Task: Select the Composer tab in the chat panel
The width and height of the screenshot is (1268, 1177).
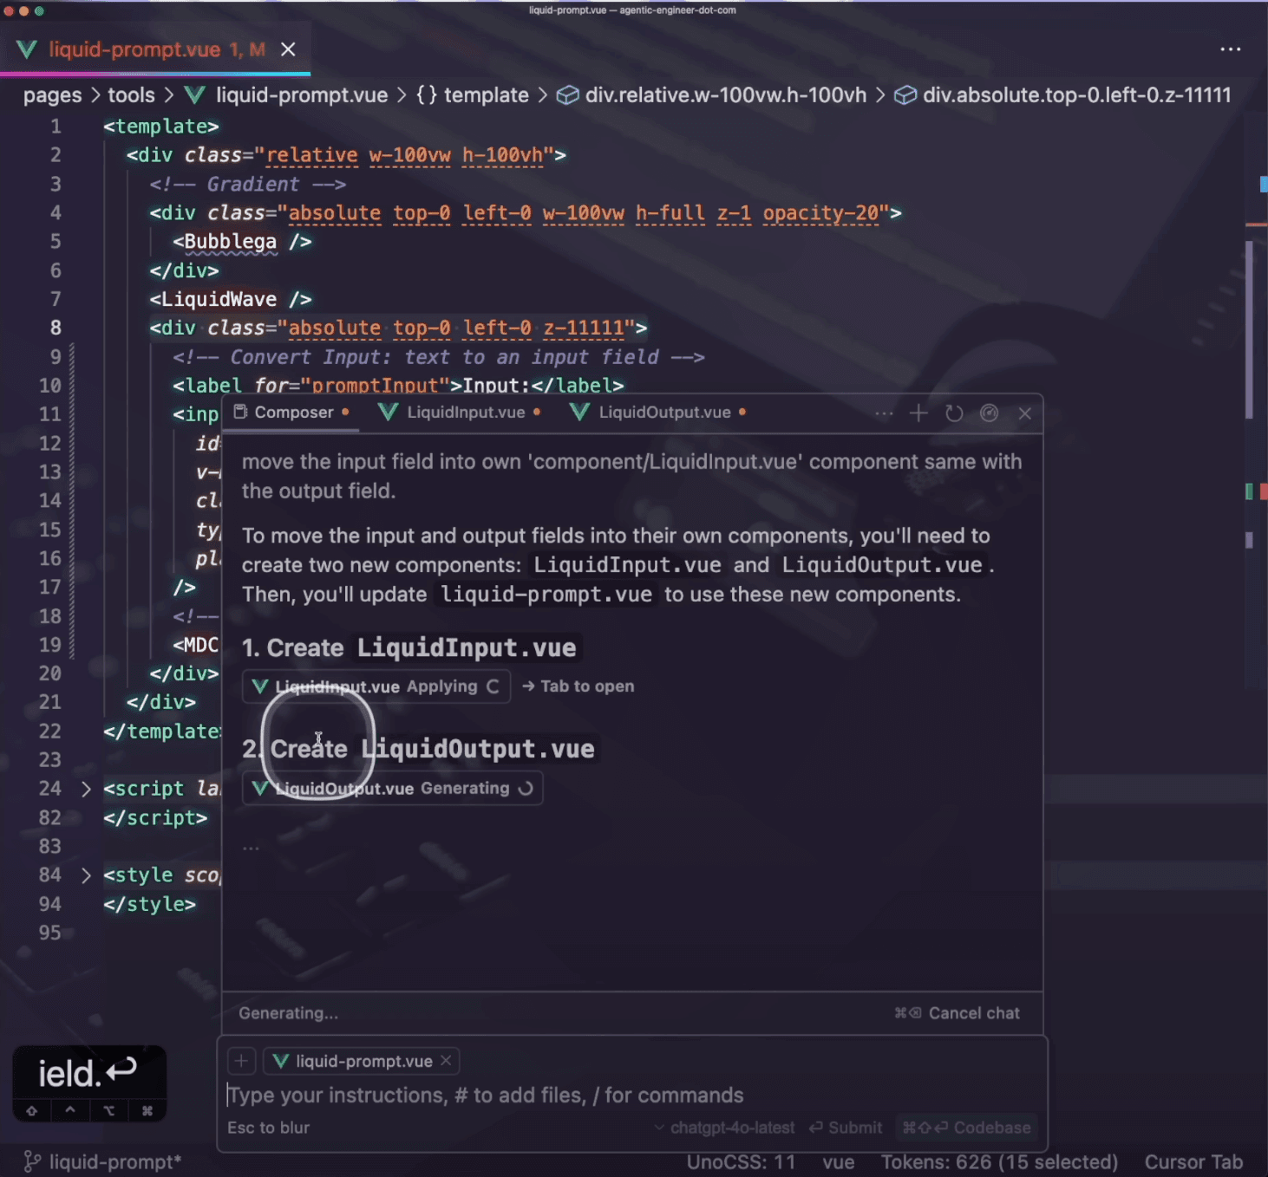Action: click(291, 413)
